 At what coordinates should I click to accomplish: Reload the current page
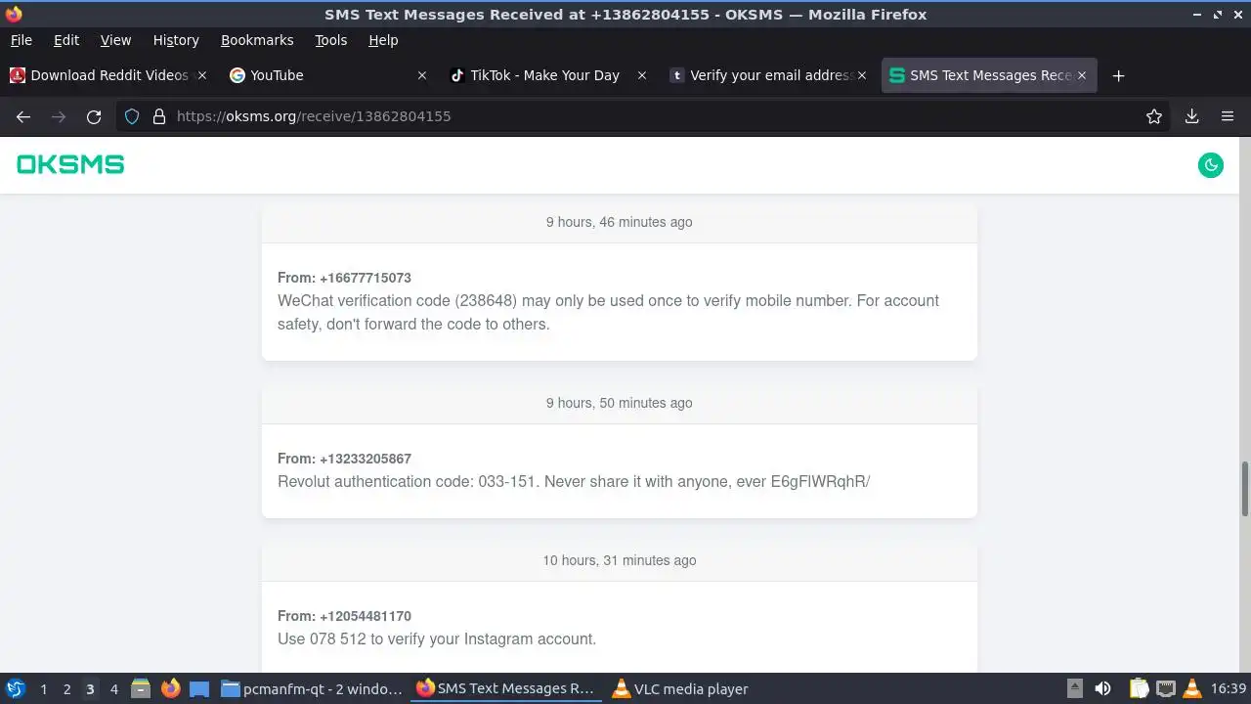coord(94,116)
